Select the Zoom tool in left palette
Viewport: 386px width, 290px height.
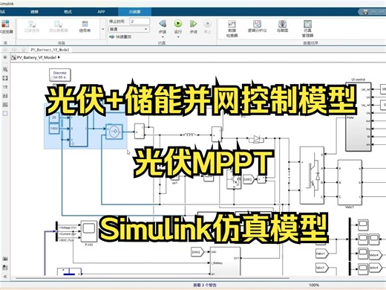pyautogui.click(x=5, y=69)
